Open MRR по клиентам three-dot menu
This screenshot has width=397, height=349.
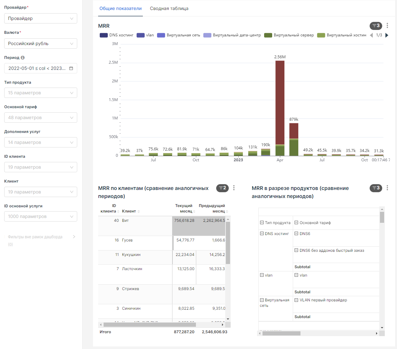[234, 188]
